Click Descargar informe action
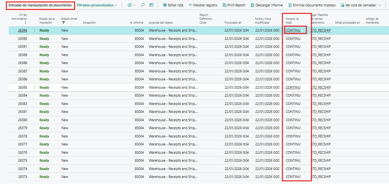 coord(266,5)
